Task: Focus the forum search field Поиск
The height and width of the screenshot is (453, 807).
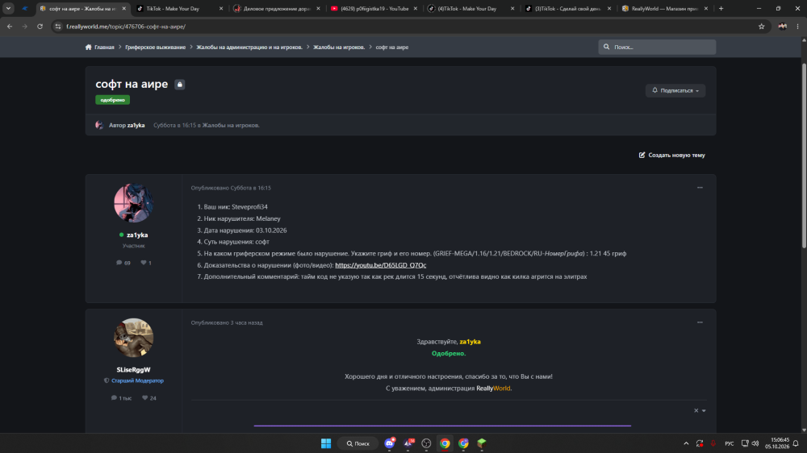Action: click(x=657, y=47)
